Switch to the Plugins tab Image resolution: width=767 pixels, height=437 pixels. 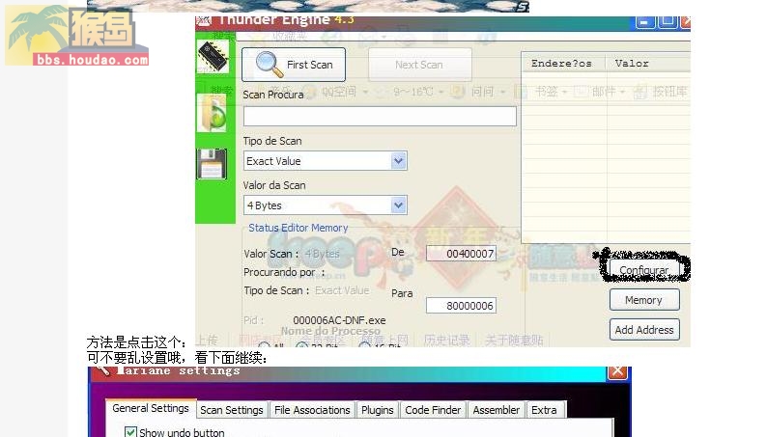(x=377, y=410)
